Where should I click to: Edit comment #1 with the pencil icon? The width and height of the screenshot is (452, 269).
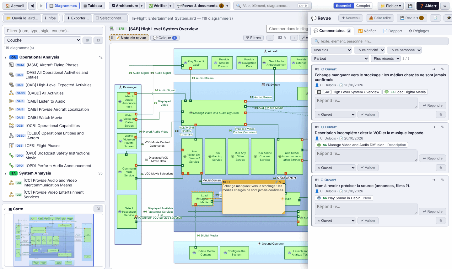pyautogui.click(x=443, y=180)
